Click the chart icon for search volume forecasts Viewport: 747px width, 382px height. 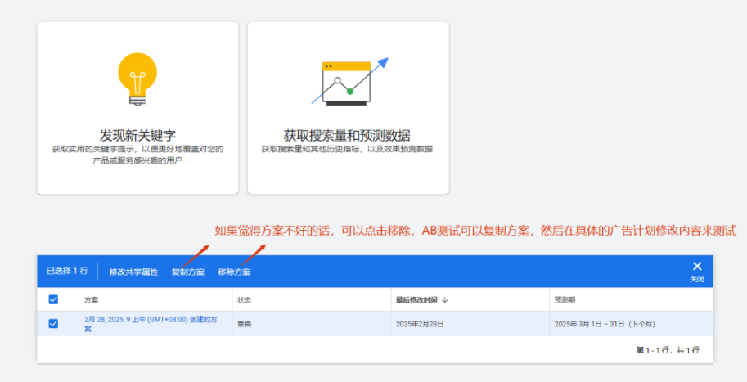[349, 82]
